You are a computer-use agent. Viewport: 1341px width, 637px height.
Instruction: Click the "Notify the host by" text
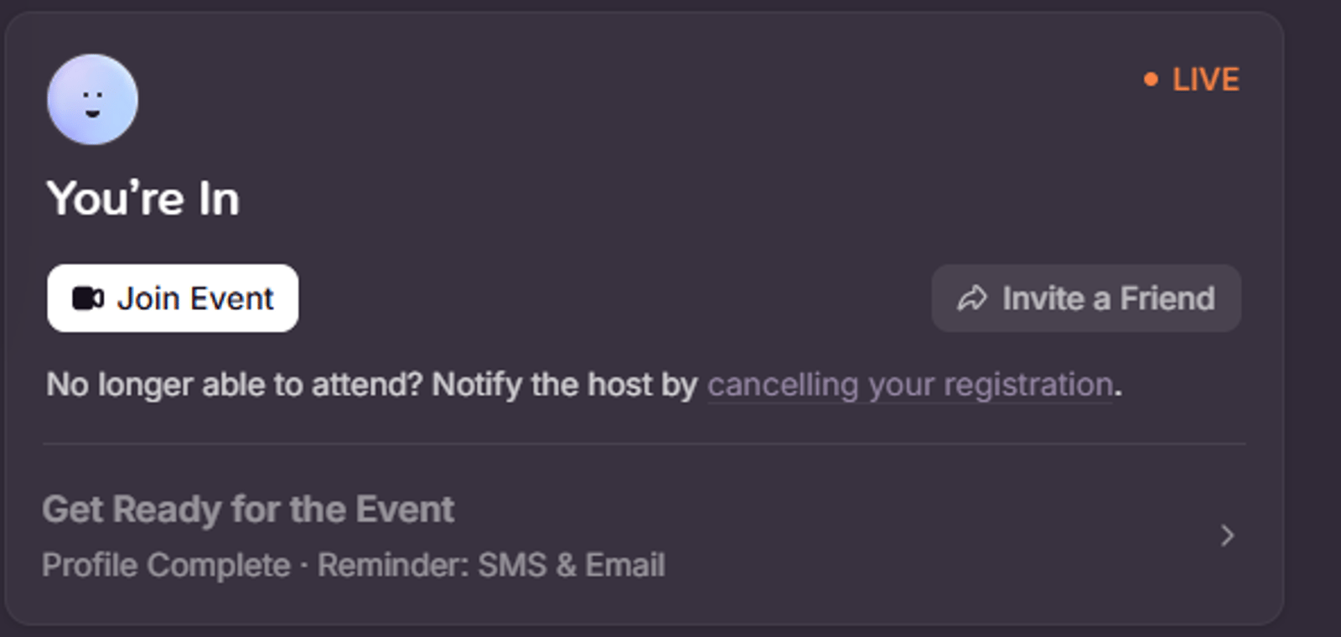pyautogui.click(x=564, y=385)
